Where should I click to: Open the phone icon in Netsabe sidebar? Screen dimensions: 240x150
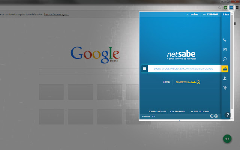pyautogui.click(x=225, y=40)
